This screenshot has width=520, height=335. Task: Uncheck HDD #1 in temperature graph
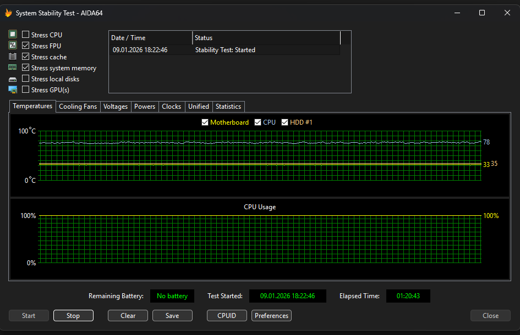(284, 122)
